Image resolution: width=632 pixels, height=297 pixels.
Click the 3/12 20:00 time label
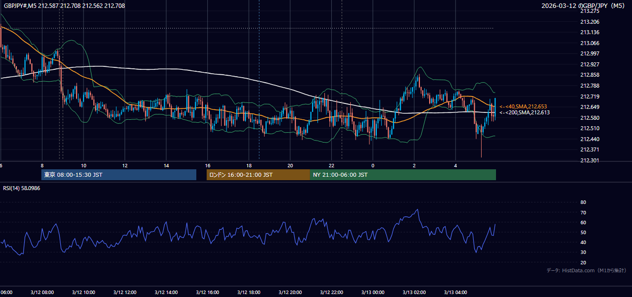pyautogui.click(x=290, y=293)
